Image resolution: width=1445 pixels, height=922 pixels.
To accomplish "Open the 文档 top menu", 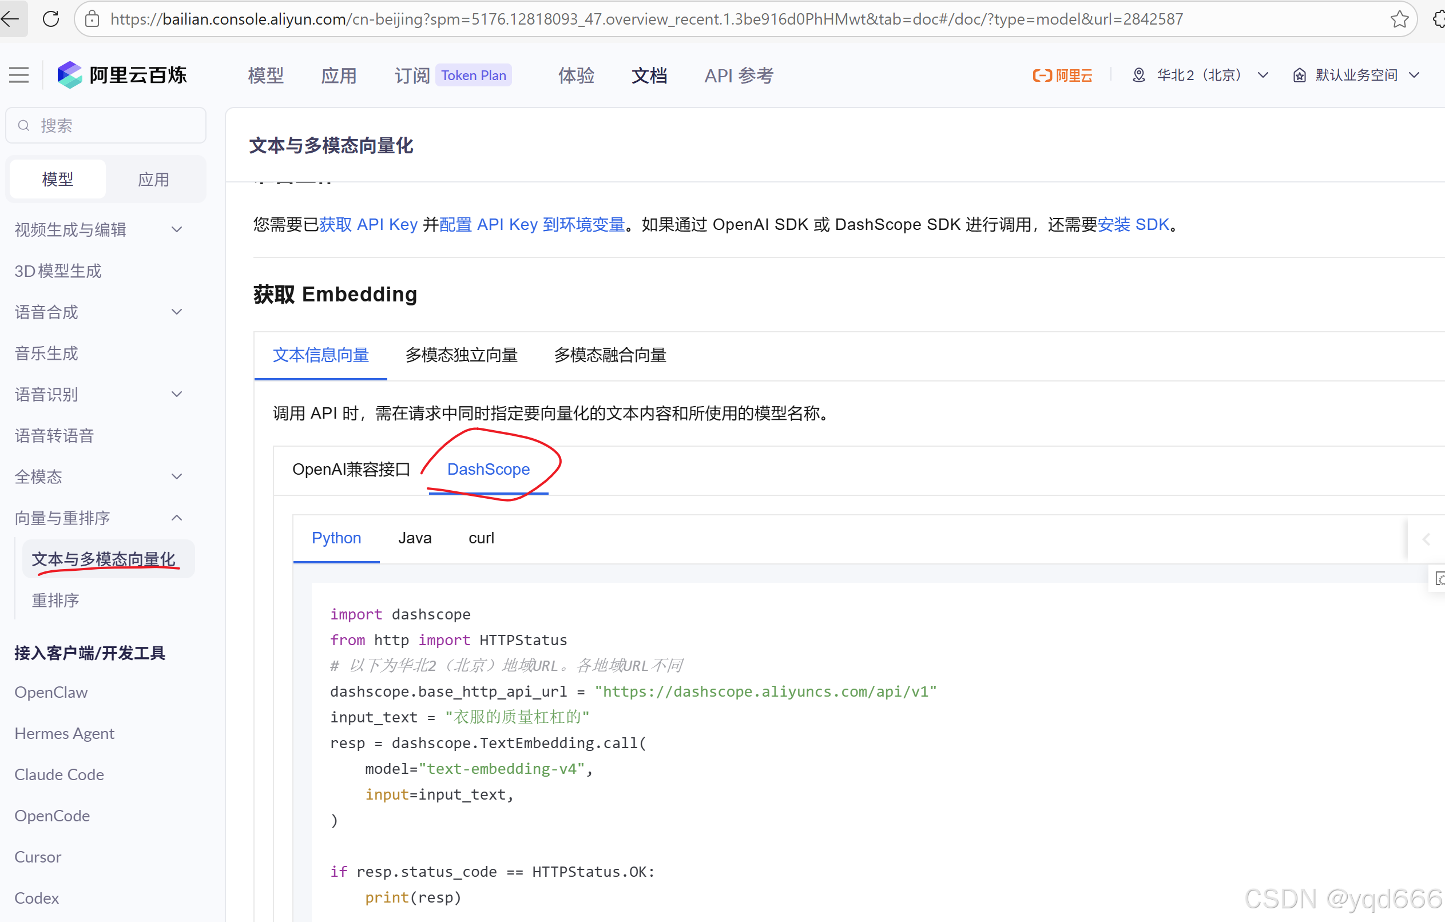I will click(649, 75).
